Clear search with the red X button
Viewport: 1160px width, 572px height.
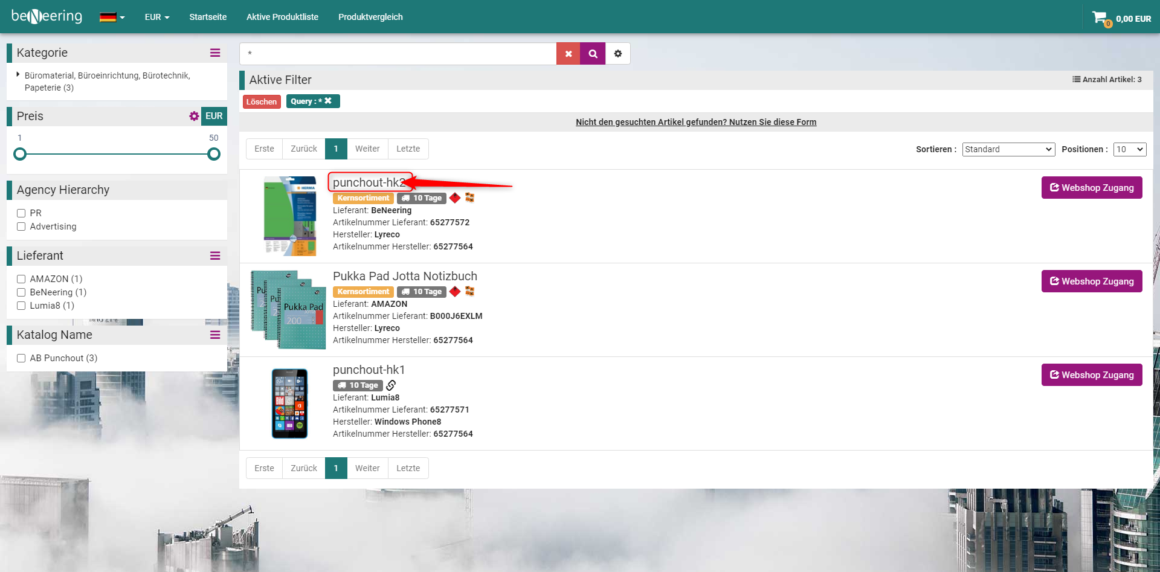click(568, 54)
